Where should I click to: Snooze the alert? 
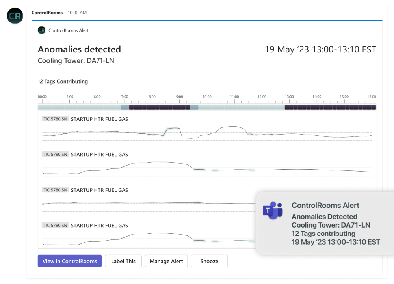click(209, 261)
